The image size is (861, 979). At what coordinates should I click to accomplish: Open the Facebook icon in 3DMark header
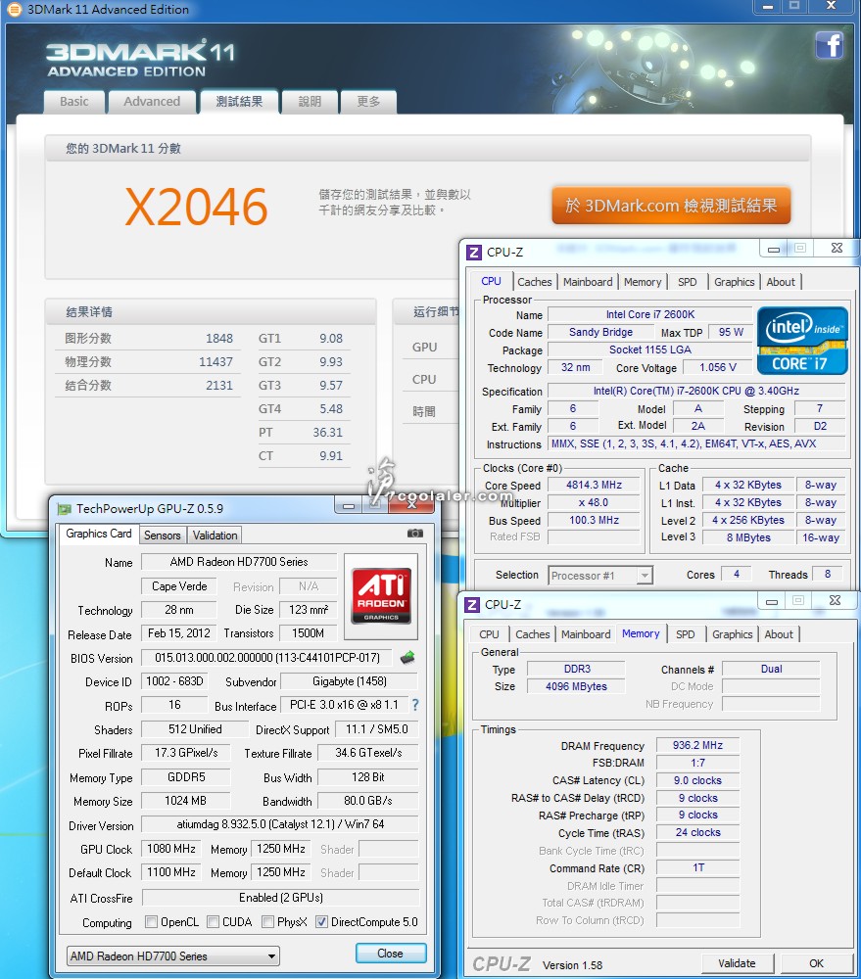pos(829,46)
